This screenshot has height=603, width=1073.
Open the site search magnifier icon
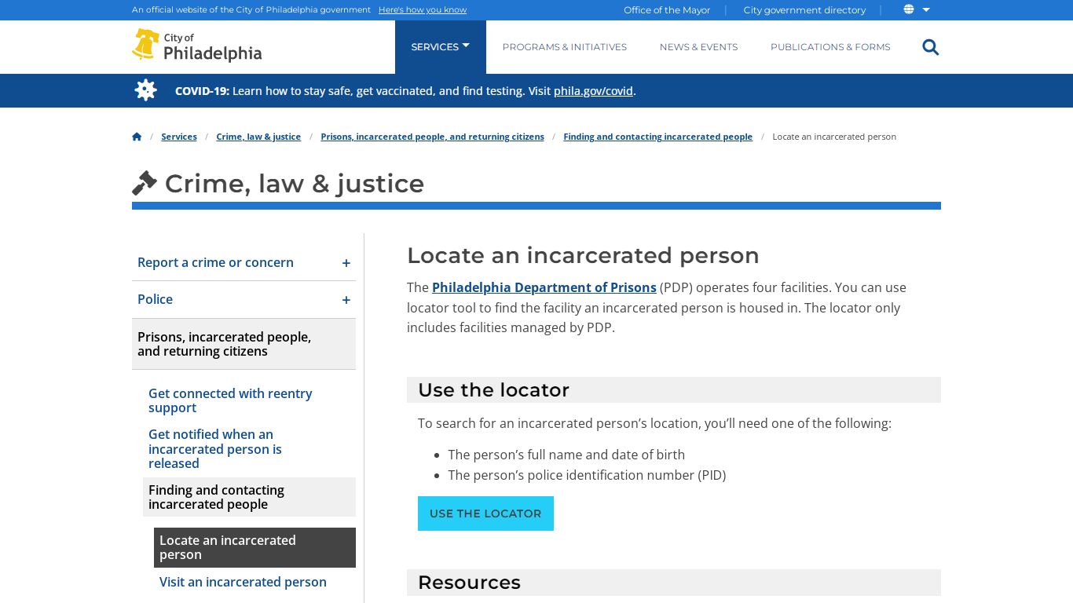931,47
